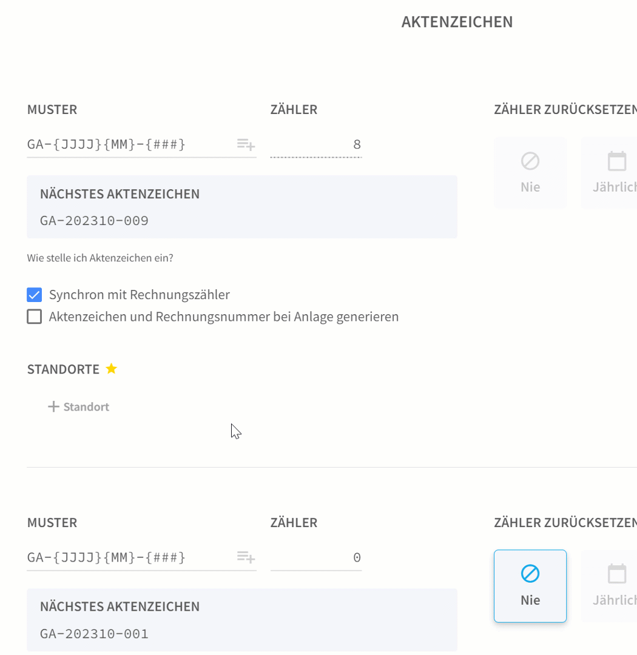637x655 pixels.
Task: Click the gold star next to Standorte
Action: pyautogui.click(x=111, y=369)
